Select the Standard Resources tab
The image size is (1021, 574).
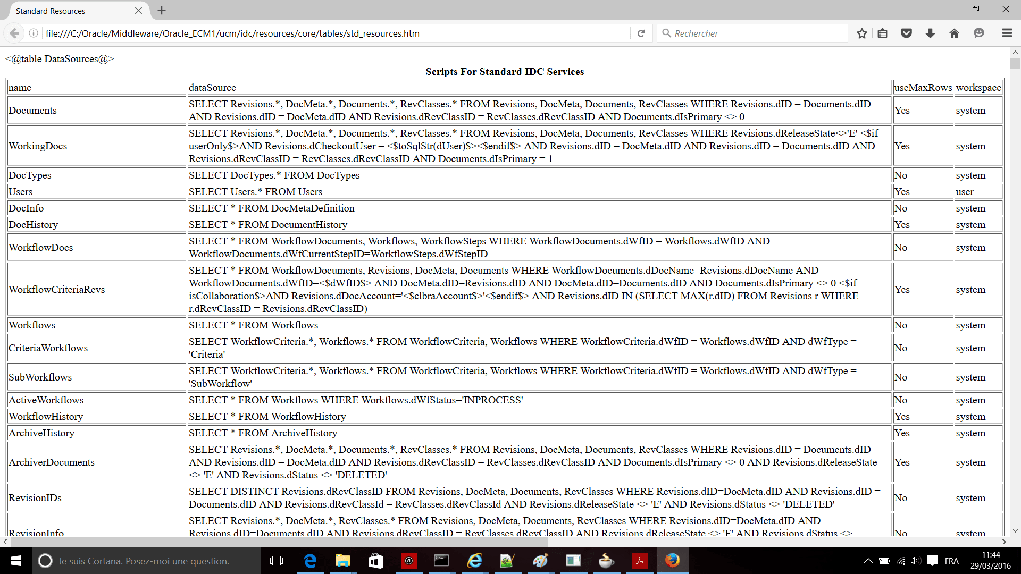[x=69, y=11]
